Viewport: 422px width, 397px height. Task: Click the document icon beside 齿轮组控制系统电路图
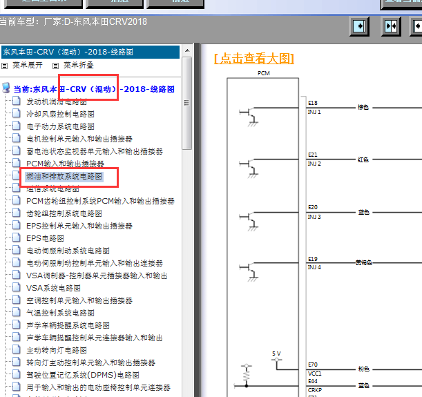[x=17, y=212]
